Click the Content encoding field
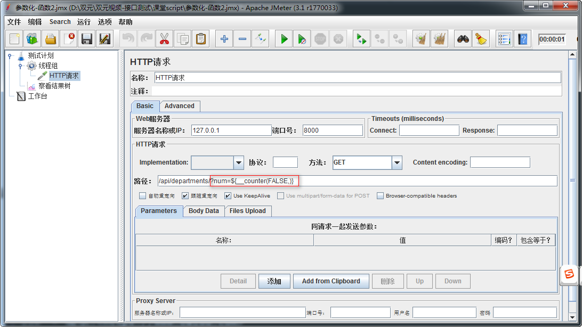Viewport: 582px width, 327px height. [x=500, y=162]
